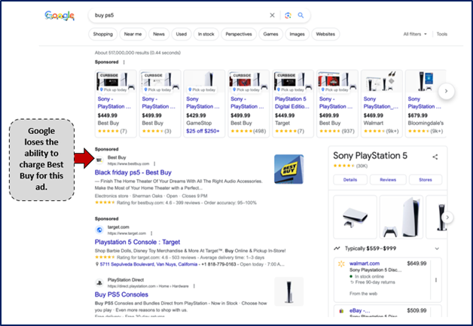Click the price trend icon beside Typically
Screen dimensions: 473x326
point(337,248)
